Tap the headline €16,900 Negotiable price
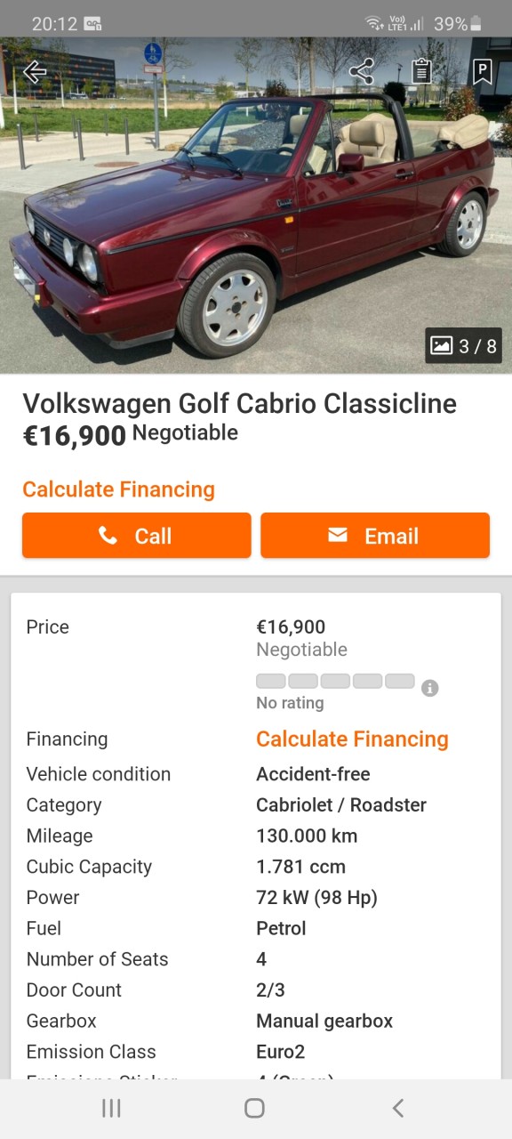Image resolution: width=512 pixels, height=1139 pixels. point(130,435)
